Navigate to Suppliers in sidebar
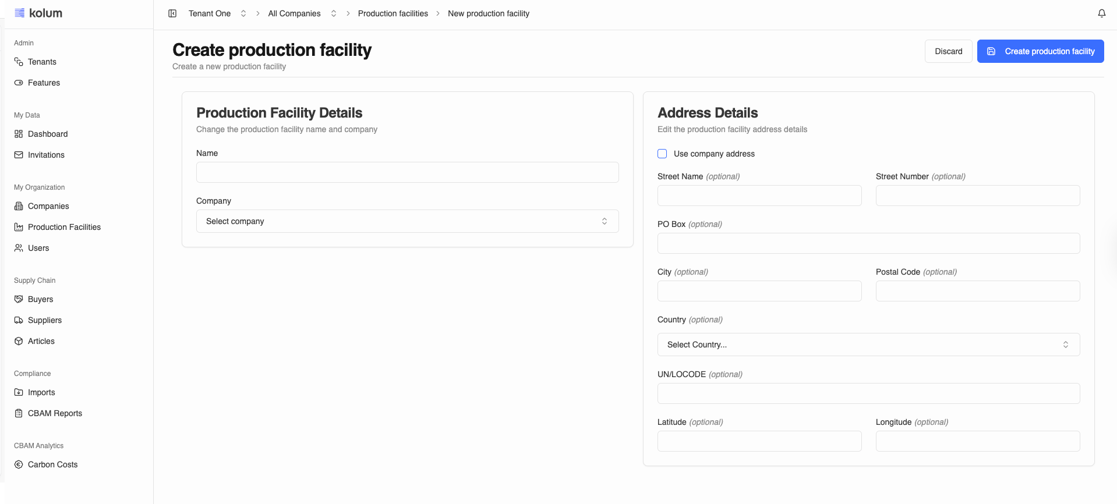This screenshot has height=504, width=1117. (45, 320)
